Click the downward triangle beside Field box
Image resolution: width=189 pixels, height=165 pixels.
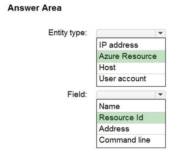[x=160, y=95]
